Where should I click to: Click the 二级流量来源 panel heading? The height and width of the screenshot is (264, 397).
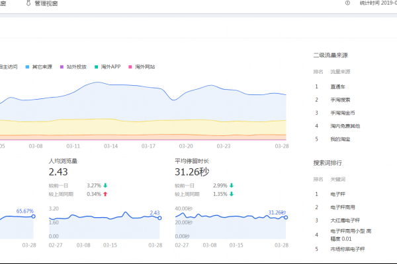330,55
